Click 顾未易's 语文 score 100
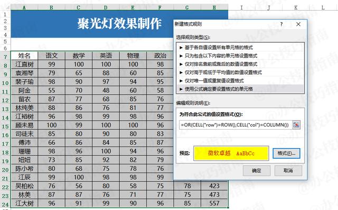This screenshot has height=210, width=338. (52, 125)
